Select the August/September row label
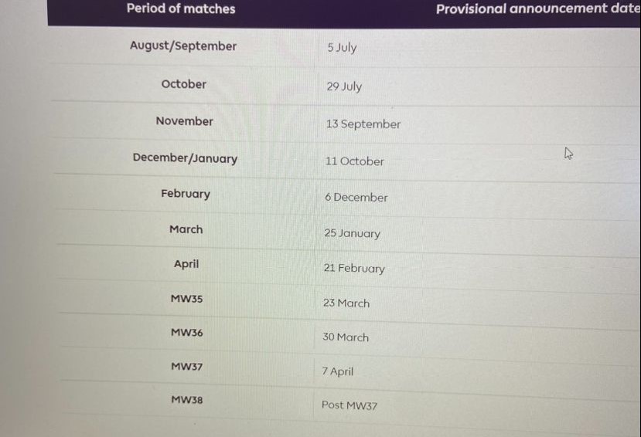641x437 pixels. click(x=183, y=46)
